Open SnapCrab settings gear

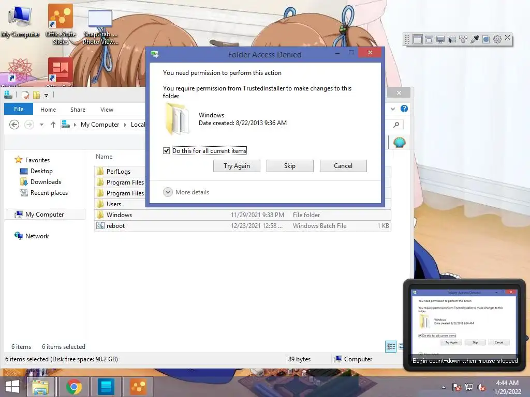(x=497, y=39)
